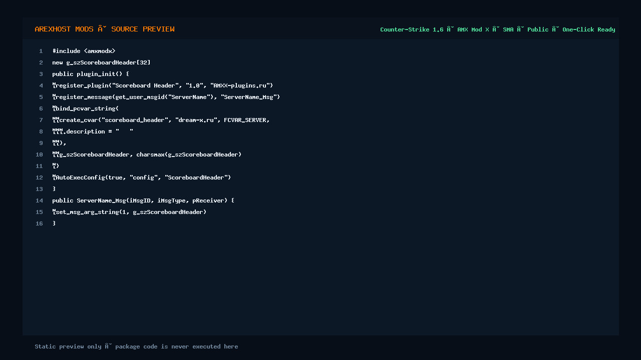641x360 pixels.
Task: Click the register_message ServerName line
Action: 166,97
